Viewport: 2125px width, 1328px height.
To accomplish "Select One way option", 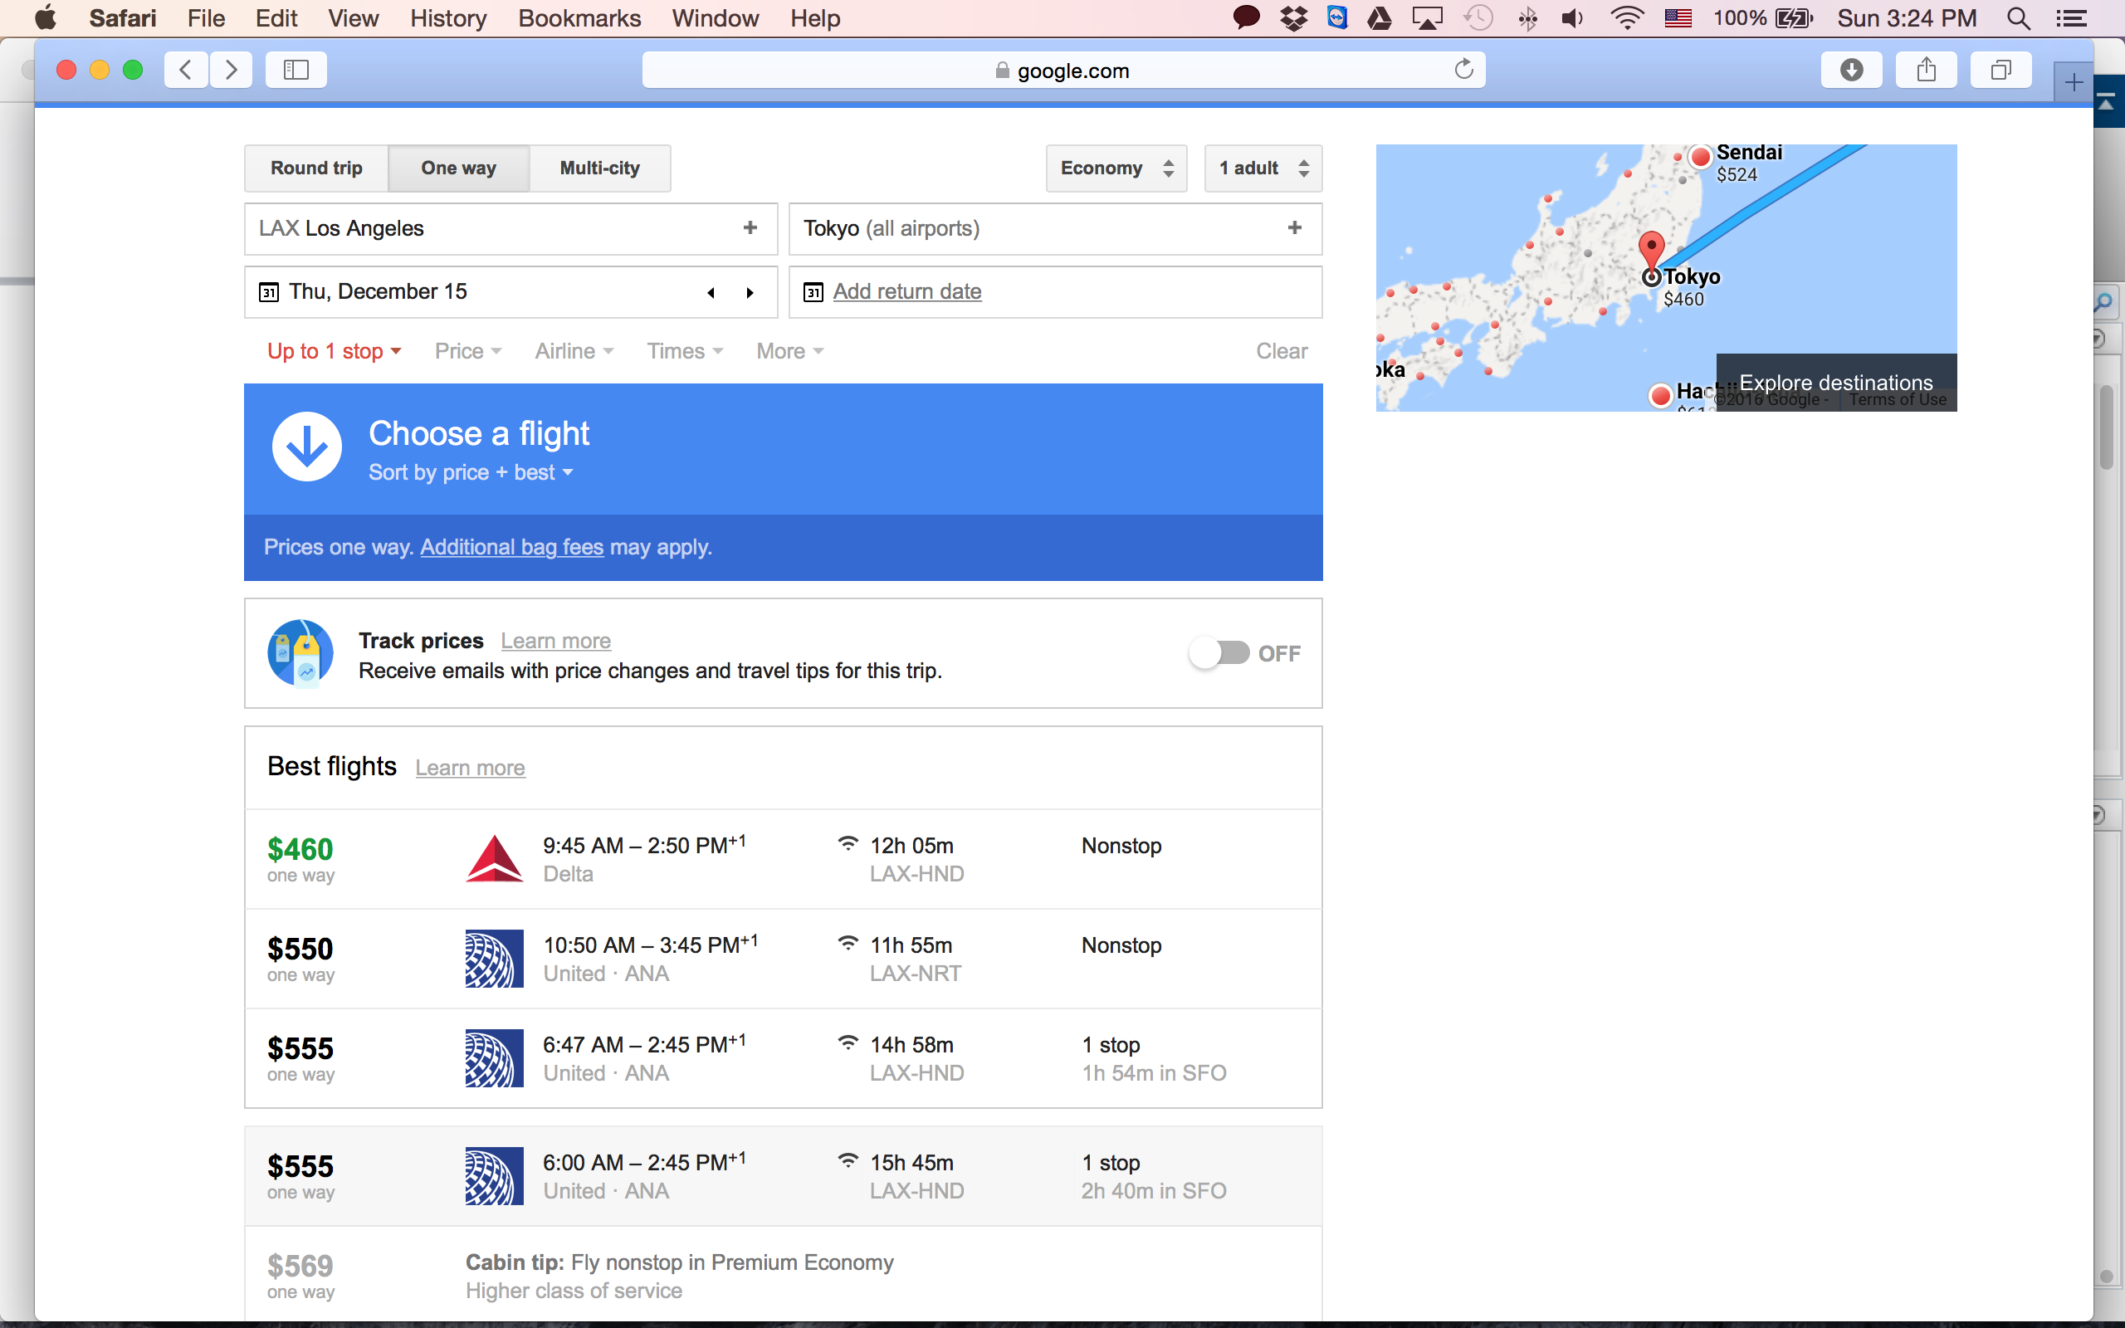I will pos(458,168).
